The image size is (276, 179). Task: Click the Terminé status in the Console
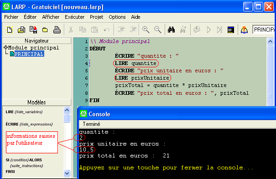pos(91,124)
